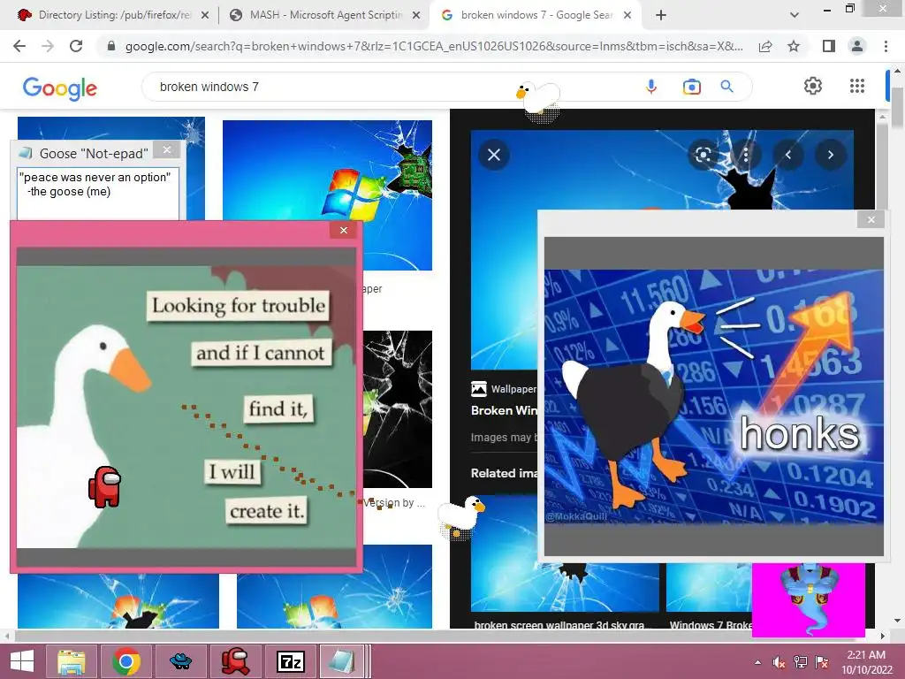Share this page from address bar
905x679 pixels.
[765, 46]
